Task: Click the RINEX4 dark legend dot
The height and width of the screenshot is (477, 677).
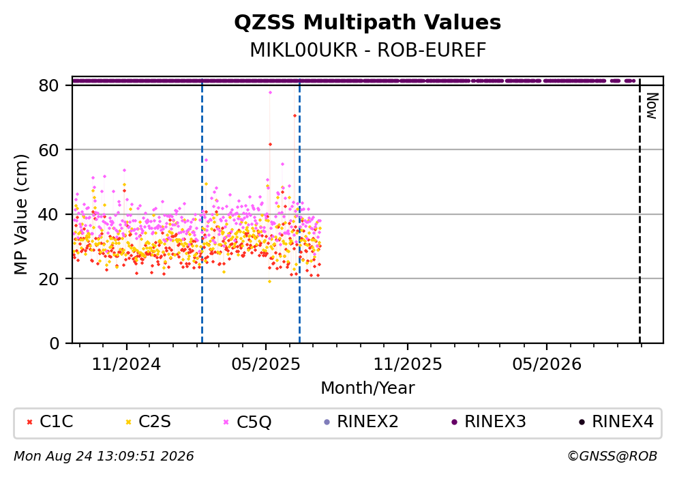Action: [582, 422]
